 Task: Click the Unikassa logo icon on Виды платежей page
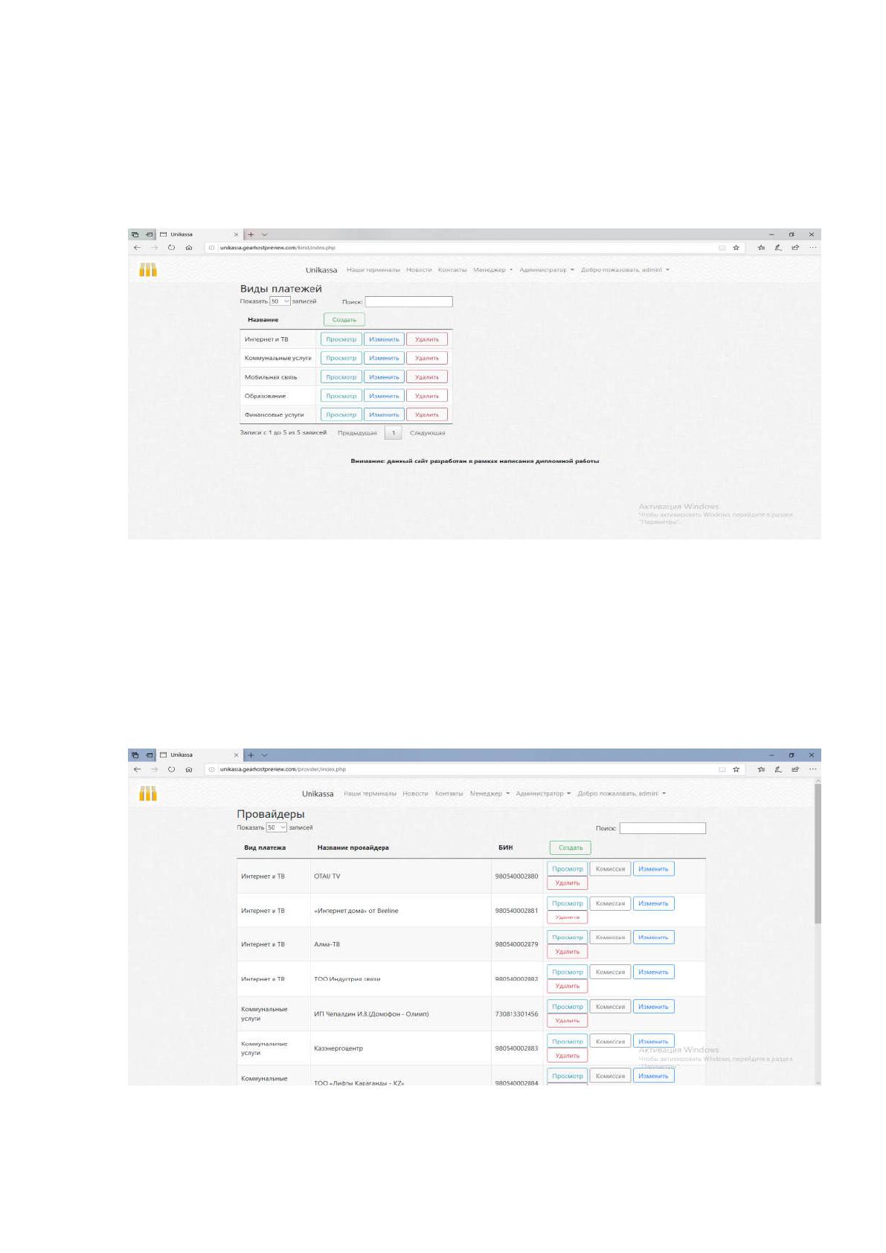click(148, 269)
